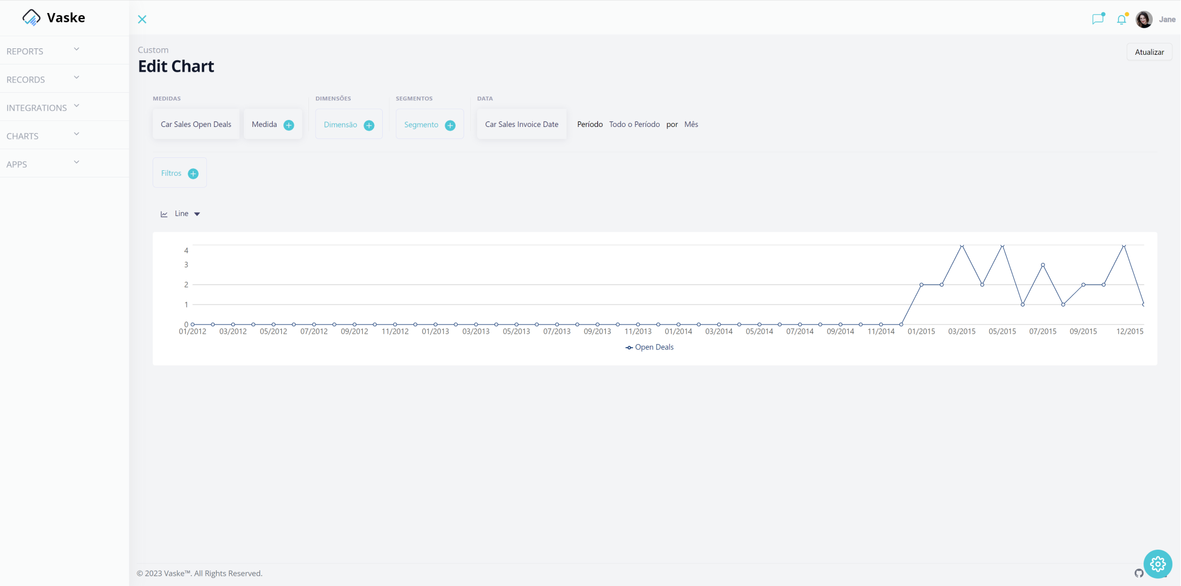This screenshot has width=1181, height=586.
Task: Click Jane's profile avatar
Action: pyautogui.click(x=1144, y=20)
